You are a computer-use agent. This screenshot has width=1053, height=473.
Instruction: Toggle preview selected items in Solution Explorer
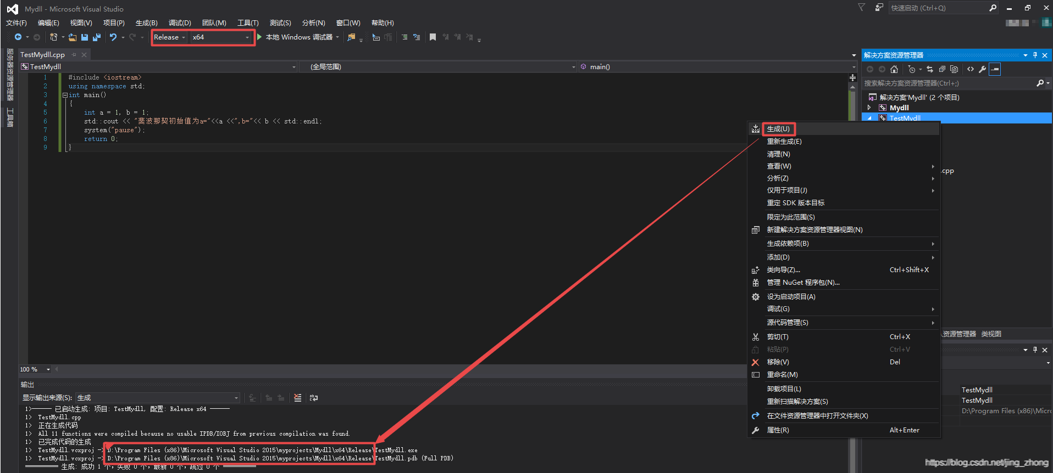(995, 69)
